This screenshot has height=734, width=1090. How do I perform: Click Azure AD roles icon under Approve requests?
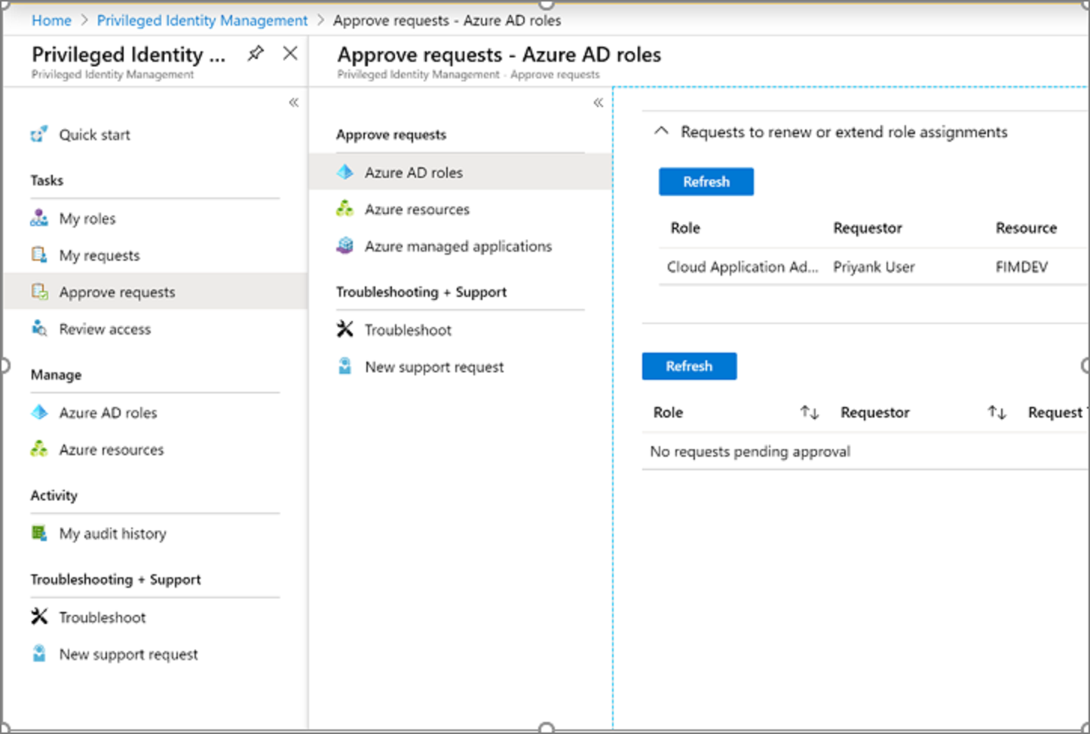pos(345,172)
